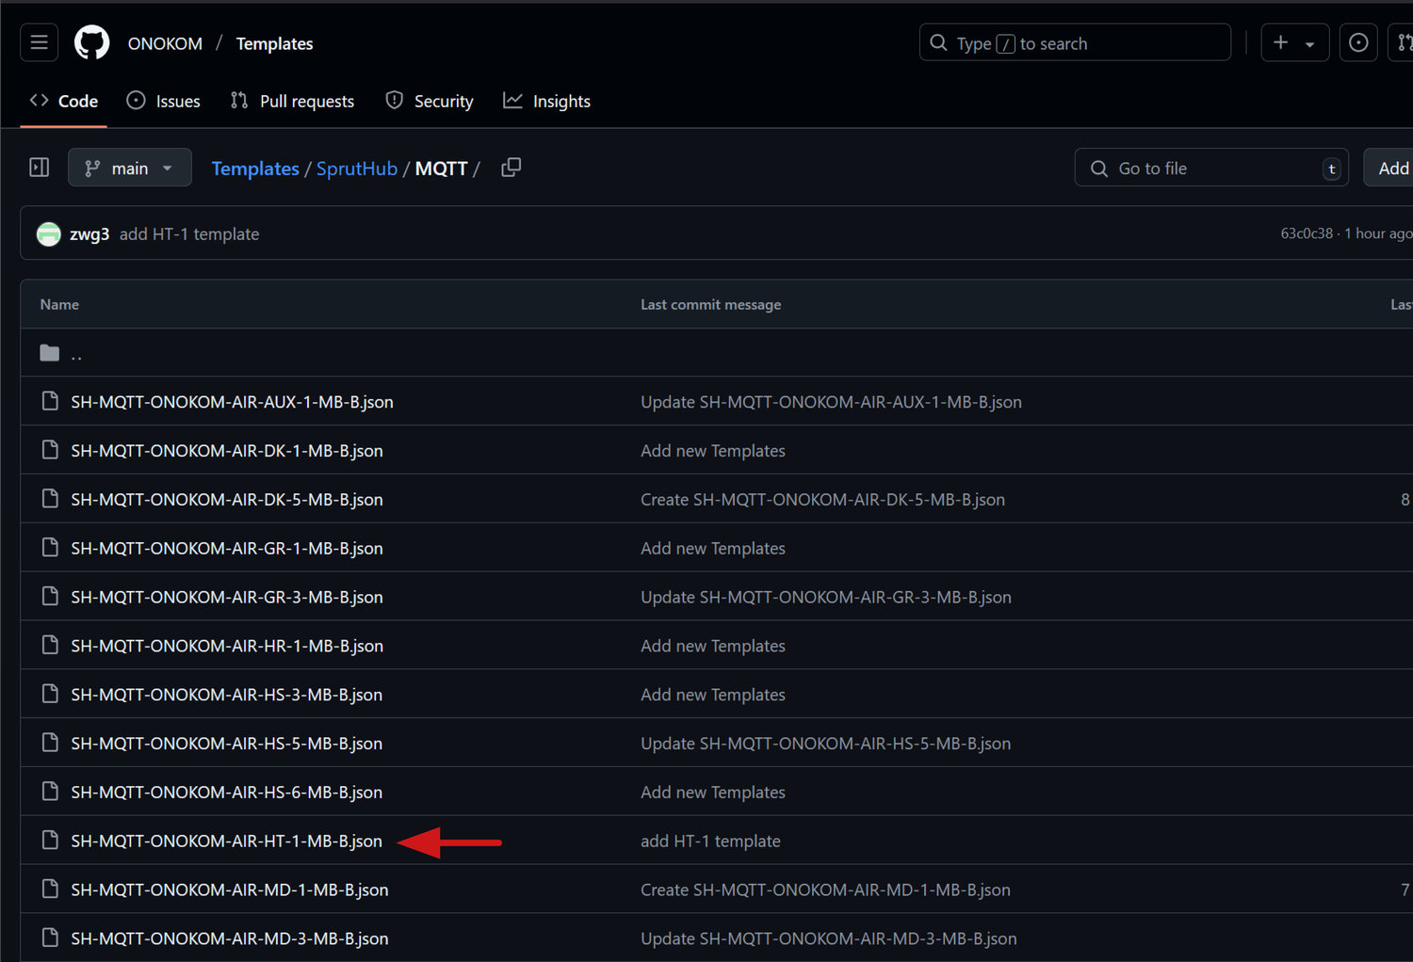Open the zwg3 author profile link
The width and height of the screenshot is (1413, 962).
89,234
